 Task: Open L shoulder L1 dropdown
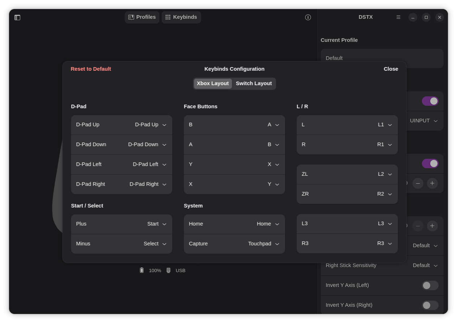[x=347, y=125]
